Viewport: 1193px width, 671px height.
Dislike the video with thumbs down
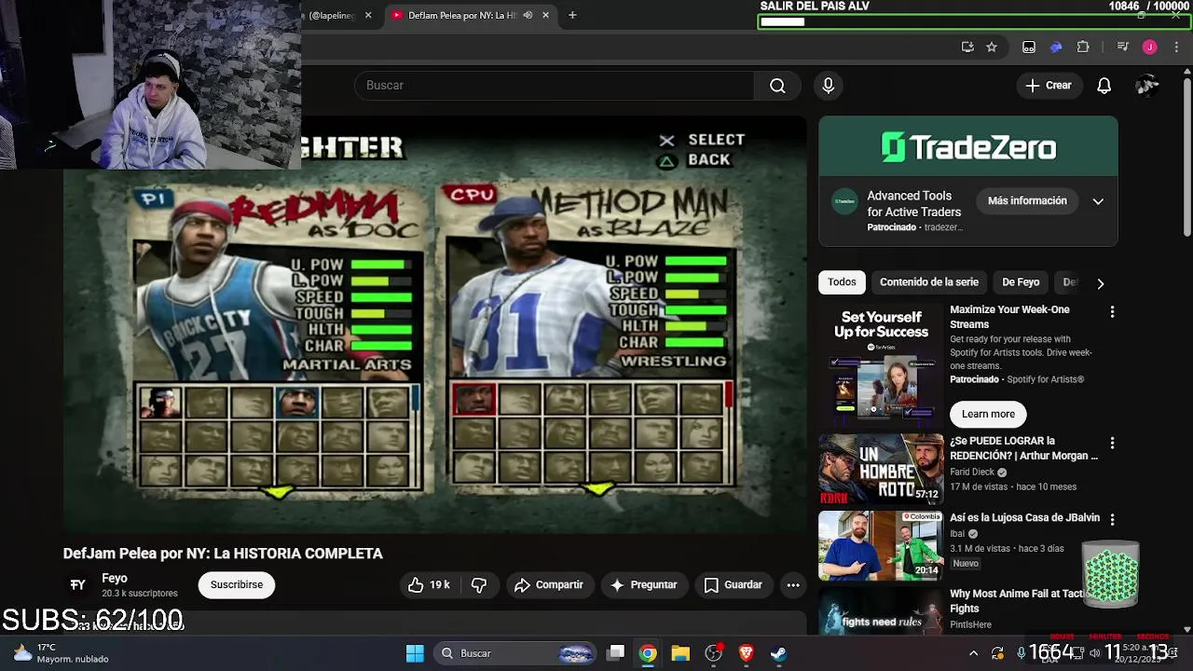tap(479, 585)
